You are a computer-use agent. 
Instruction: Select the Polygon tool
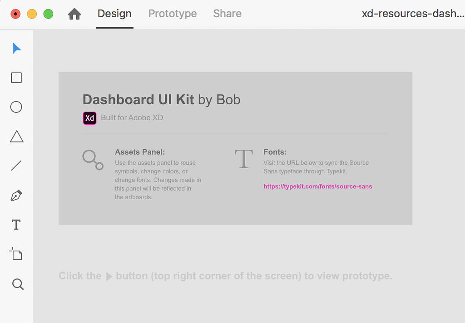tap(16, 136)
